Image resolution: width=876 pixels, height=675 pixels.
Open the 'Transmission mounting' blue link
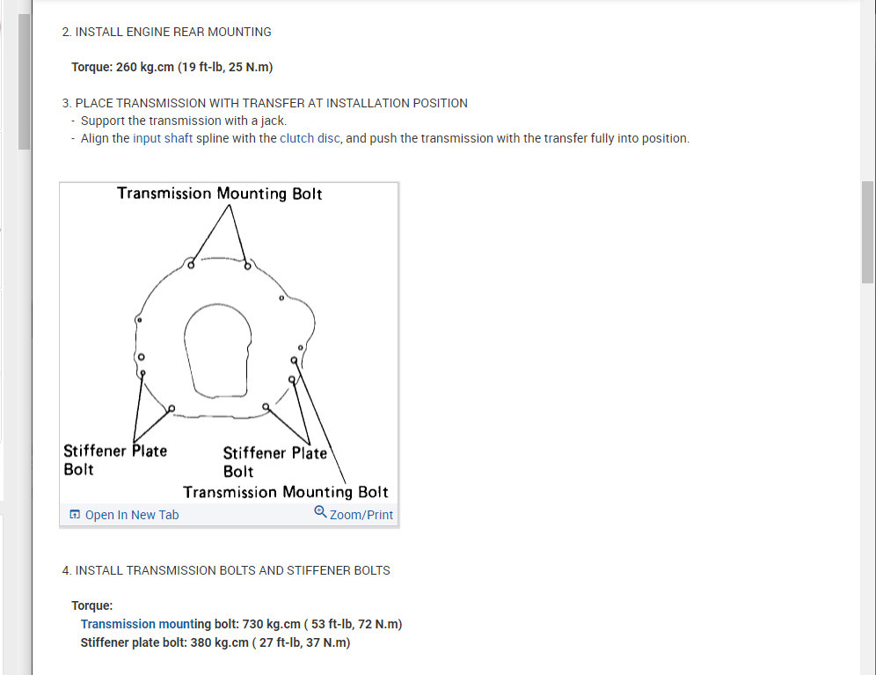click(138, 624)
